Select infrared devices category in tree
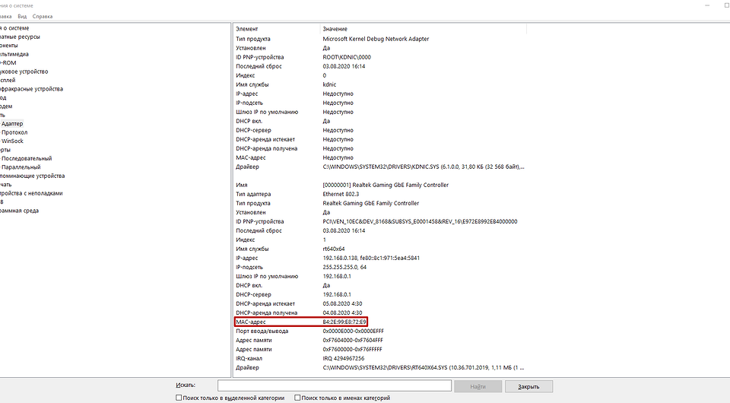 point(32,89)
